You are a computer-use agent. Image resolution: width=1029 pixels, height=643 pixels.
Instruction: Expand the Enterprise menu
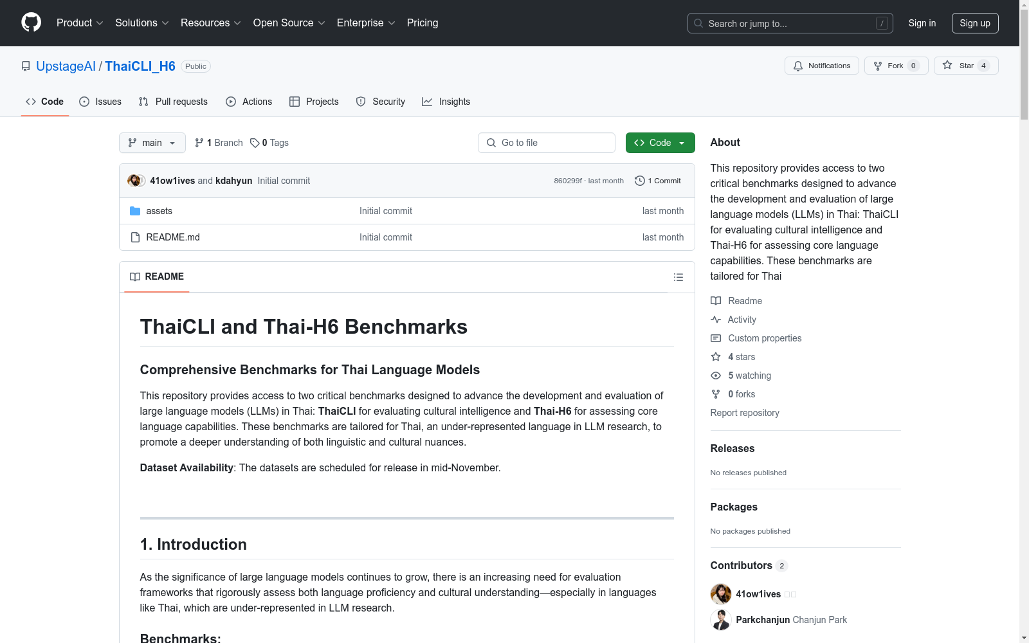pyautogui.click(x=366, y=23)
